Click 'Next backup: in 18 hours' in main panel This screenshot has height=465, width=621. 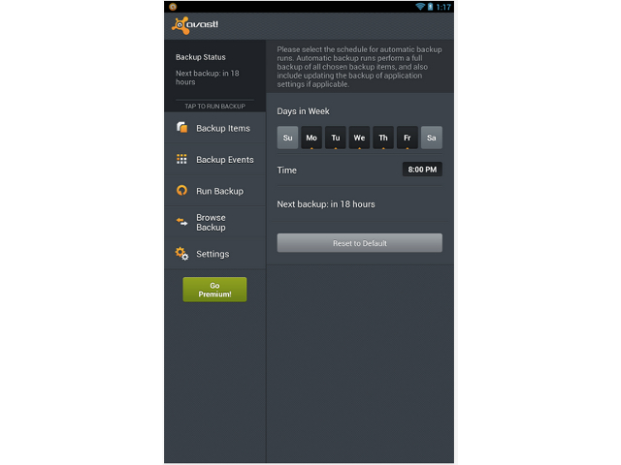click(326, 204)
